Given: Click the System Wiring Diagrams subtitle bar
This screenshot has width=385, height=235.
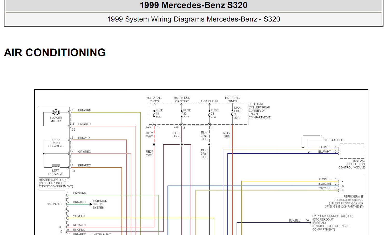Looking at the screenshot, I should (193, 19).
